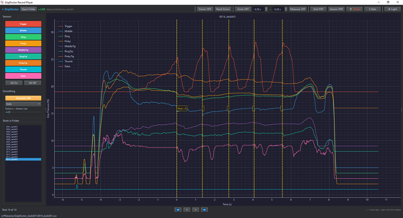
Task: Click the zone start time field
Action: (x=259, y=9)
